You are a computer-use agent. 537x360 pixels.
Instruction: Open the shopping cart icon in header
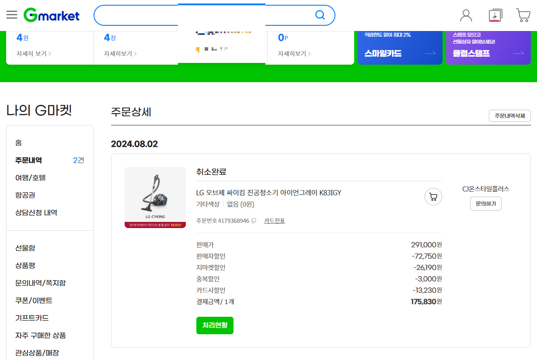(523, 15)
